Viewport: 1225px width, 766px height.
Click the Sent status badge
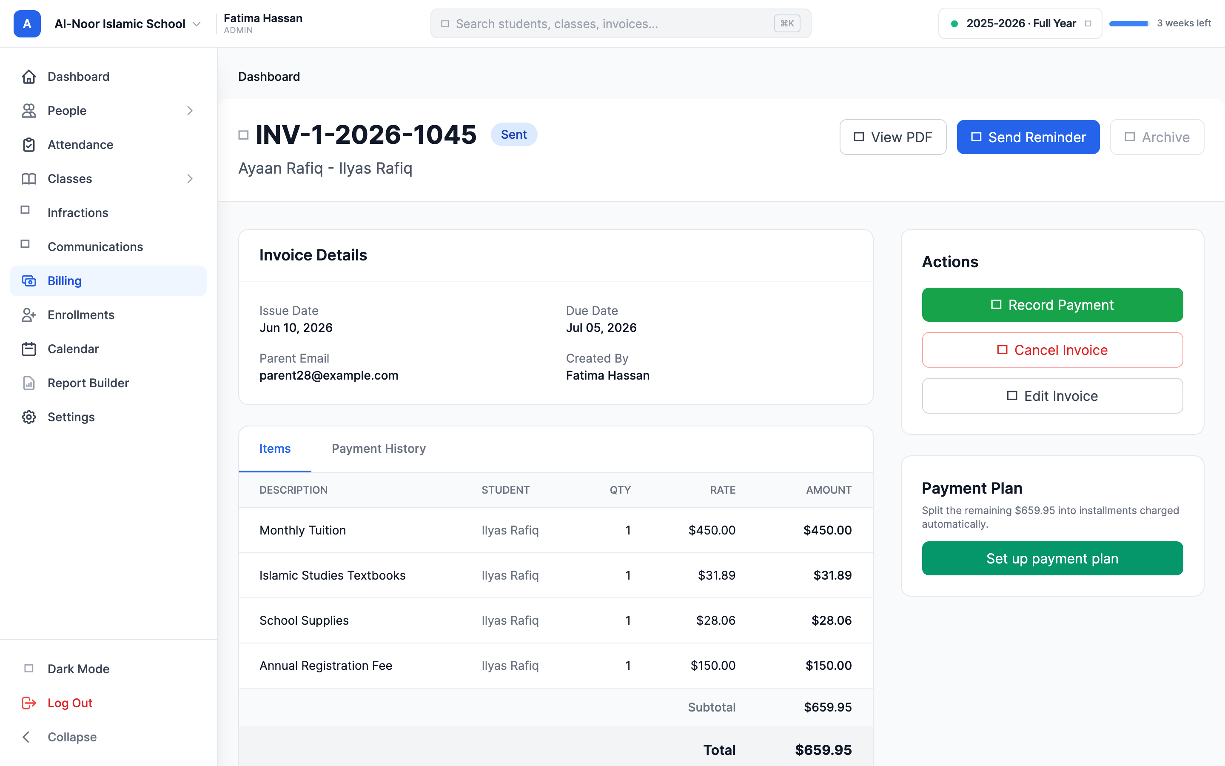pos(513,134)
